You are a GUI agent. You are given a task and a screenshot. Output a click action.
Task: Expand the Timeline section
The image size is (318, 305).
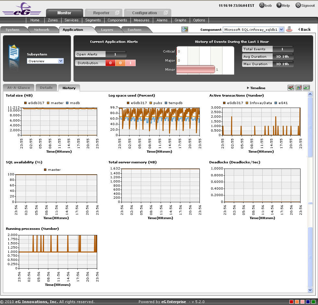(x=256, y=88)
